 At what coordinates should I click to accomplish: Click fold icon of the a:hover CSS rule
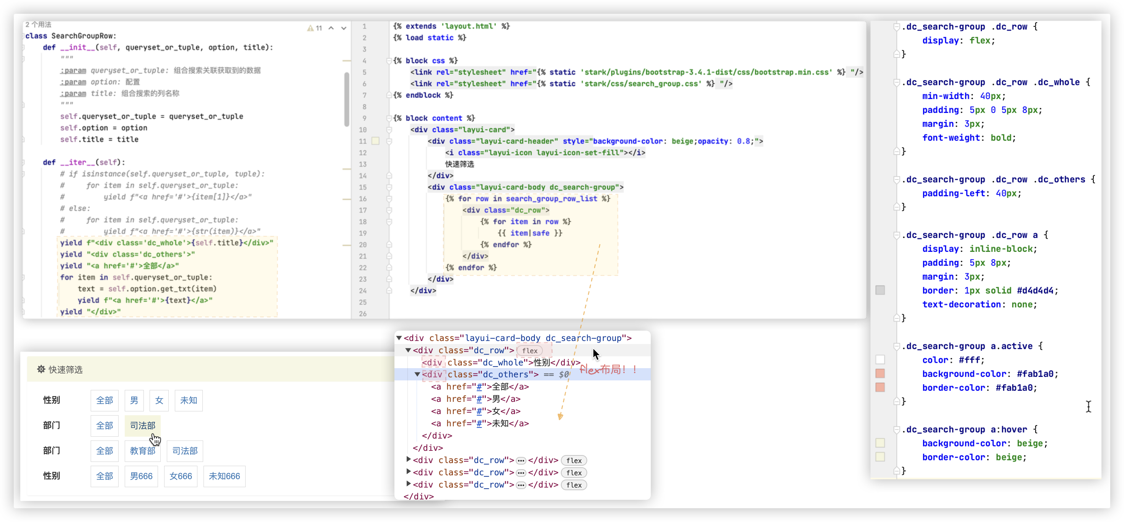(x=896, y=430)
